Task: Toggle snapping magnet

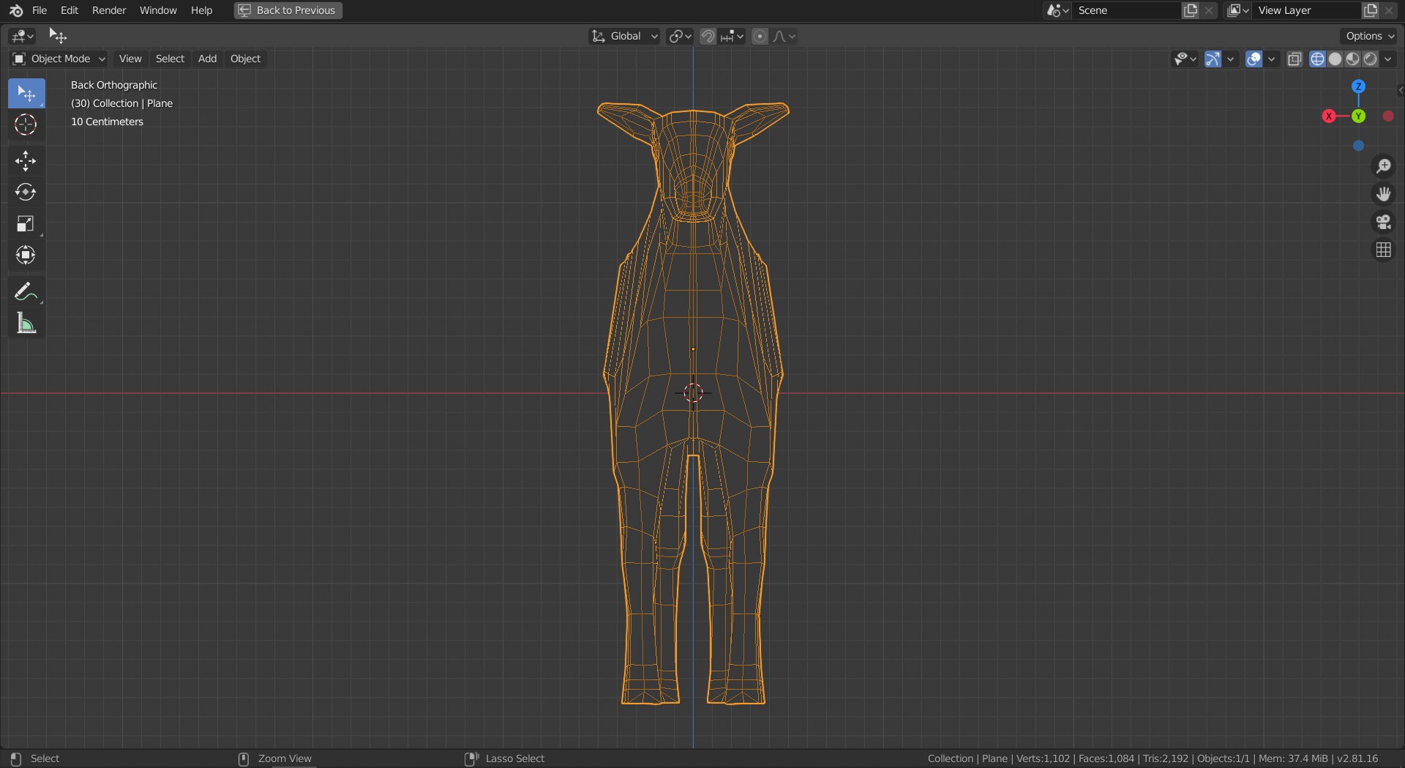Action: (708, 36)
